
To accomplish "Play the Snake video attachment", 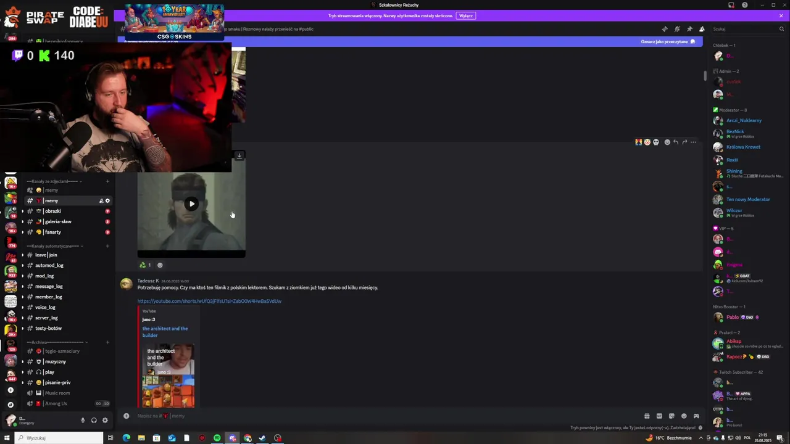I will [x=191, y=204].
